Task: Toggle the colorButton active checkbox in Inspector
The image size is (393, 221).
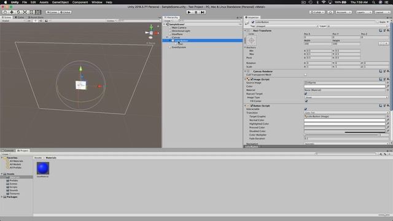Action: pyautogui.click(x=253, y=22)
